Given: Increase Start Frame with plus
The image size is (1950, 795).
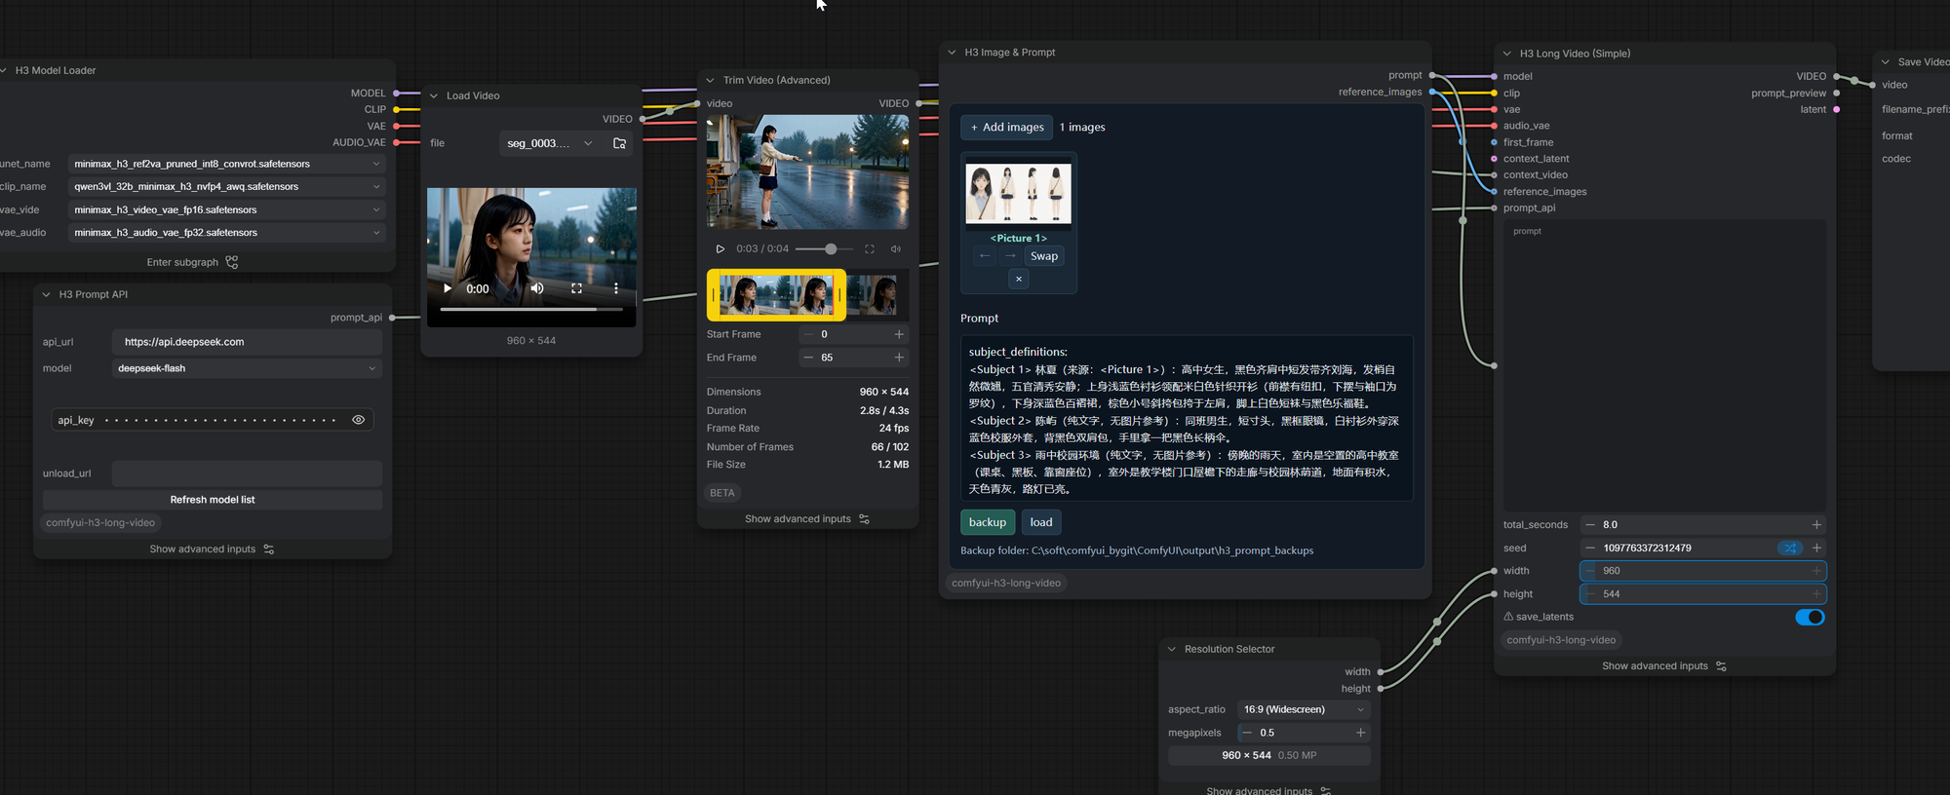Looking at the screenshot, I should coord(899,334).
